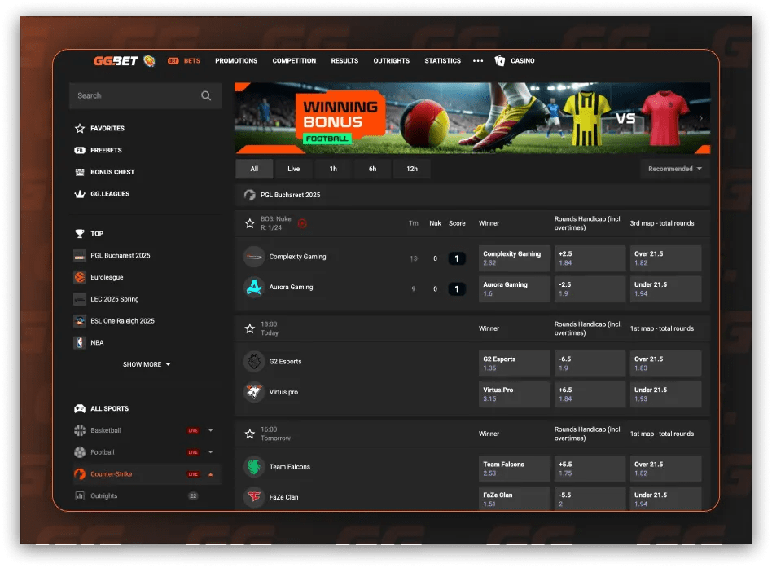This screenshot has width=772, height=568.
Task: Favorite the 18:00 Today match star
Action: click(x=250, y=328)
